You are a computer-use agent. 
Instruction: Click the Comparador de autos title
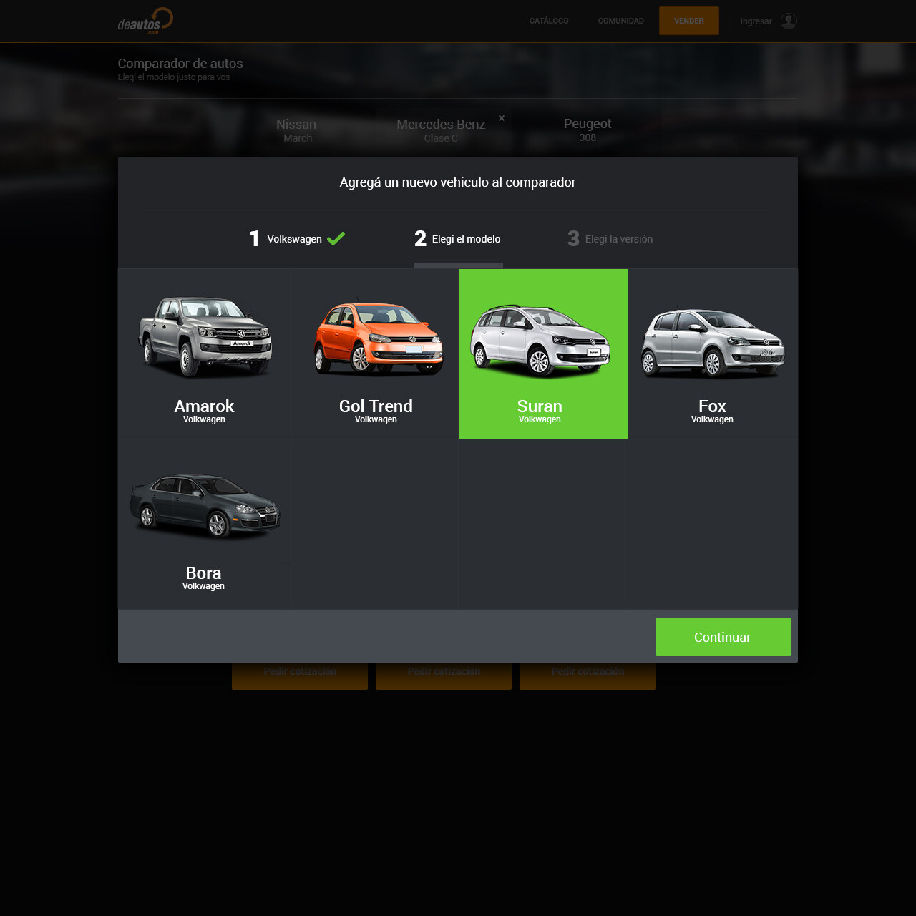(180, 64)
